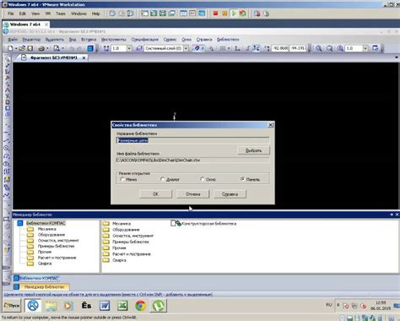
Task: Open the media player taskbar icon
Action: (x=68, y=306)
